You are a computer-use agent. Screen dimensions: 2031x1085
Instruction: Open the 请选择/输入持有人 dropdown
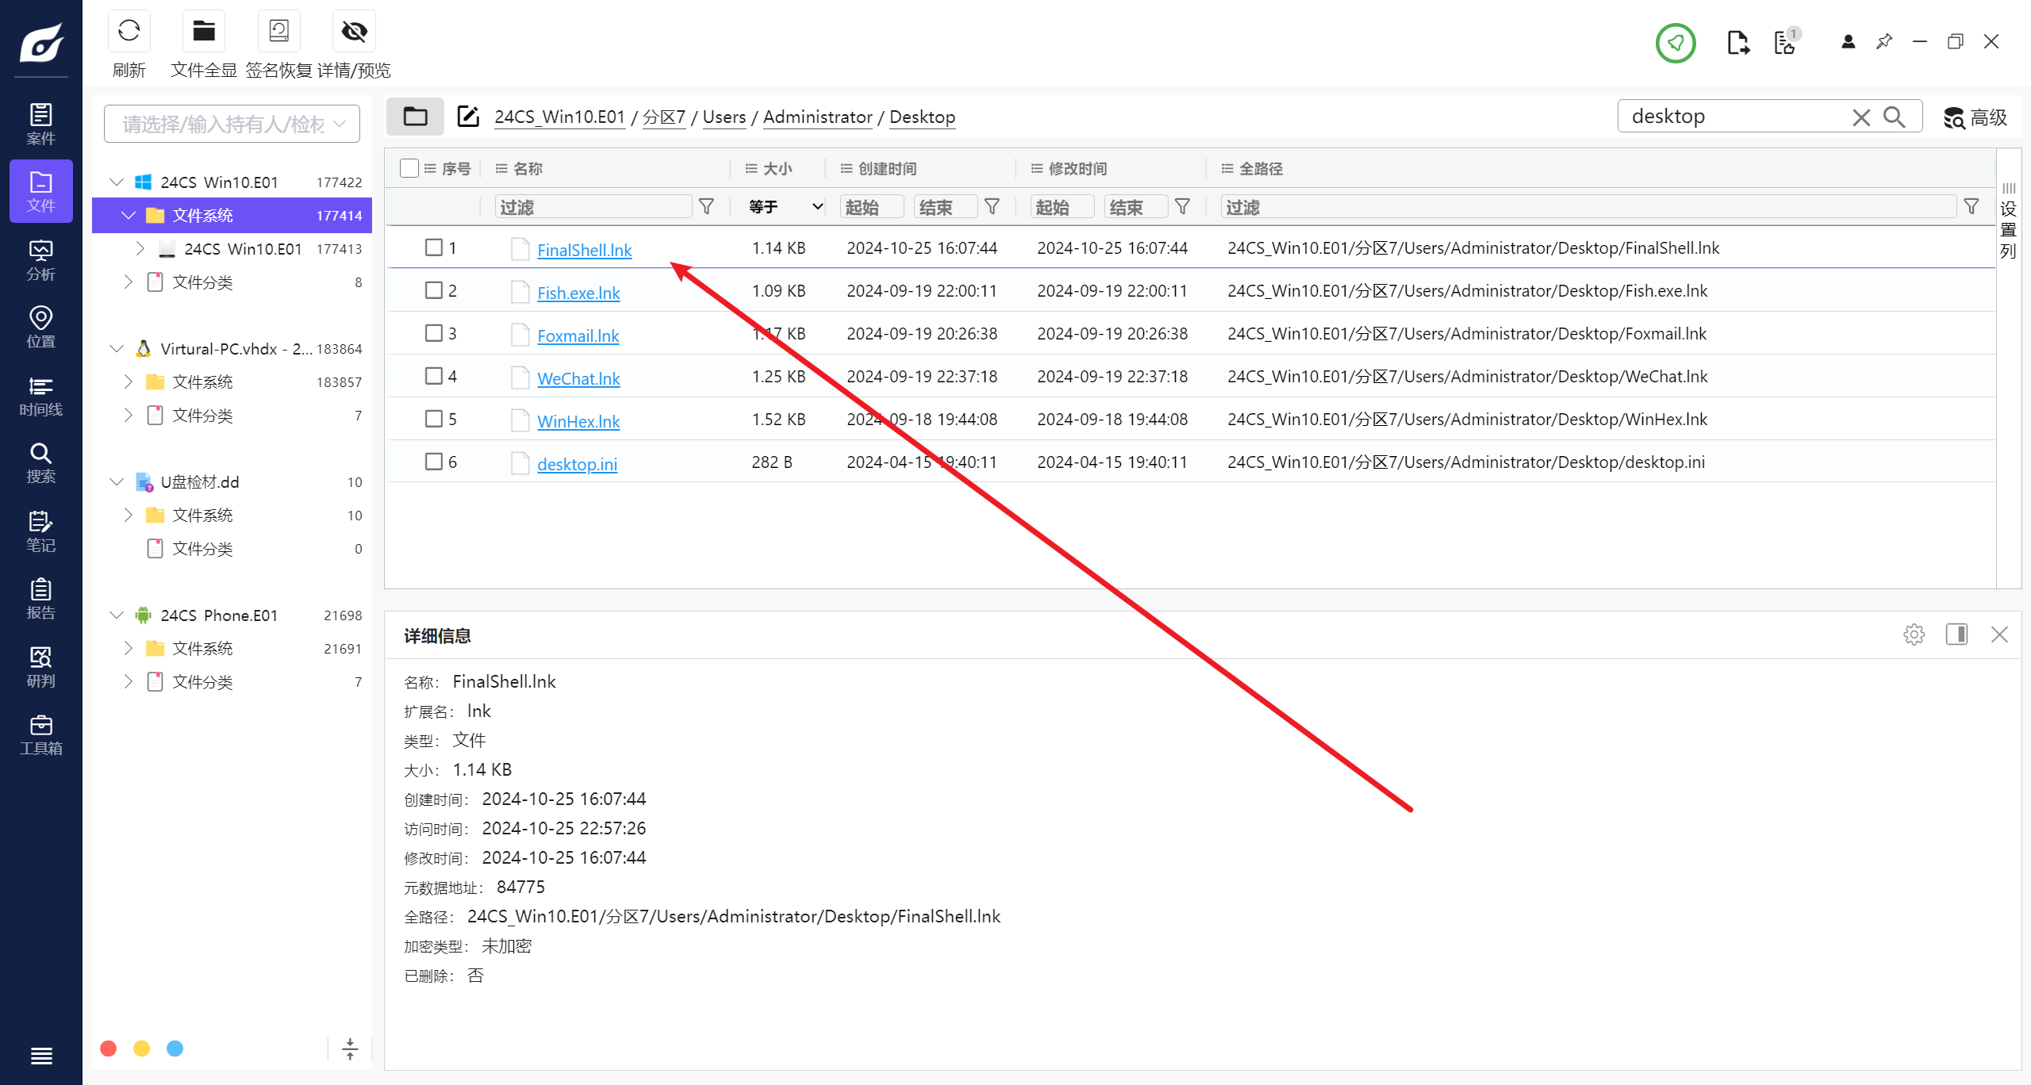[232, 124]
